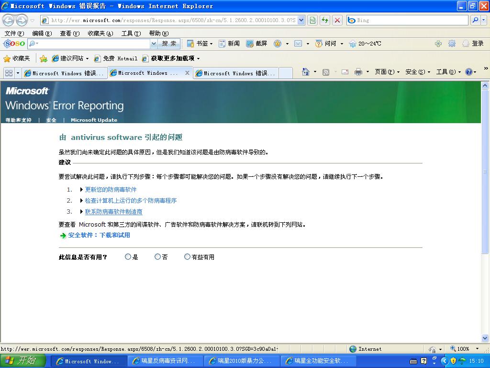Screen dimensions: 490x368
Task: Expand the recent pages dropdown next to Forward
Action: pos(32,20)
